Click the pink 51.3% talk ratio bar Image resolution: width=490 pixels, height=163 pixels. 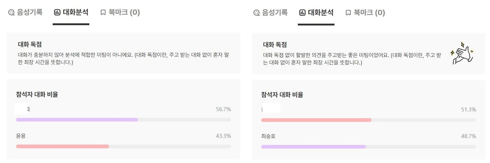pos(316,120)
